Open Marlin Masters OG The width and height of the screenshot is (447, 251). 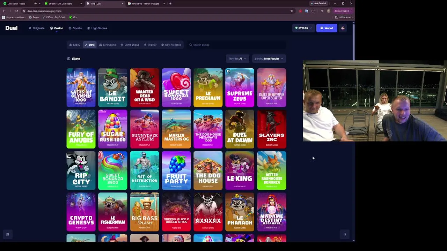tap(176, 129)
